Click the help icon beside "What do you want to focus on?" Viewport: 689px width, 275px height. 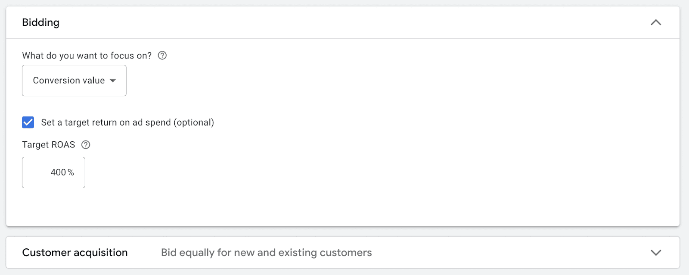click(162, 55)
